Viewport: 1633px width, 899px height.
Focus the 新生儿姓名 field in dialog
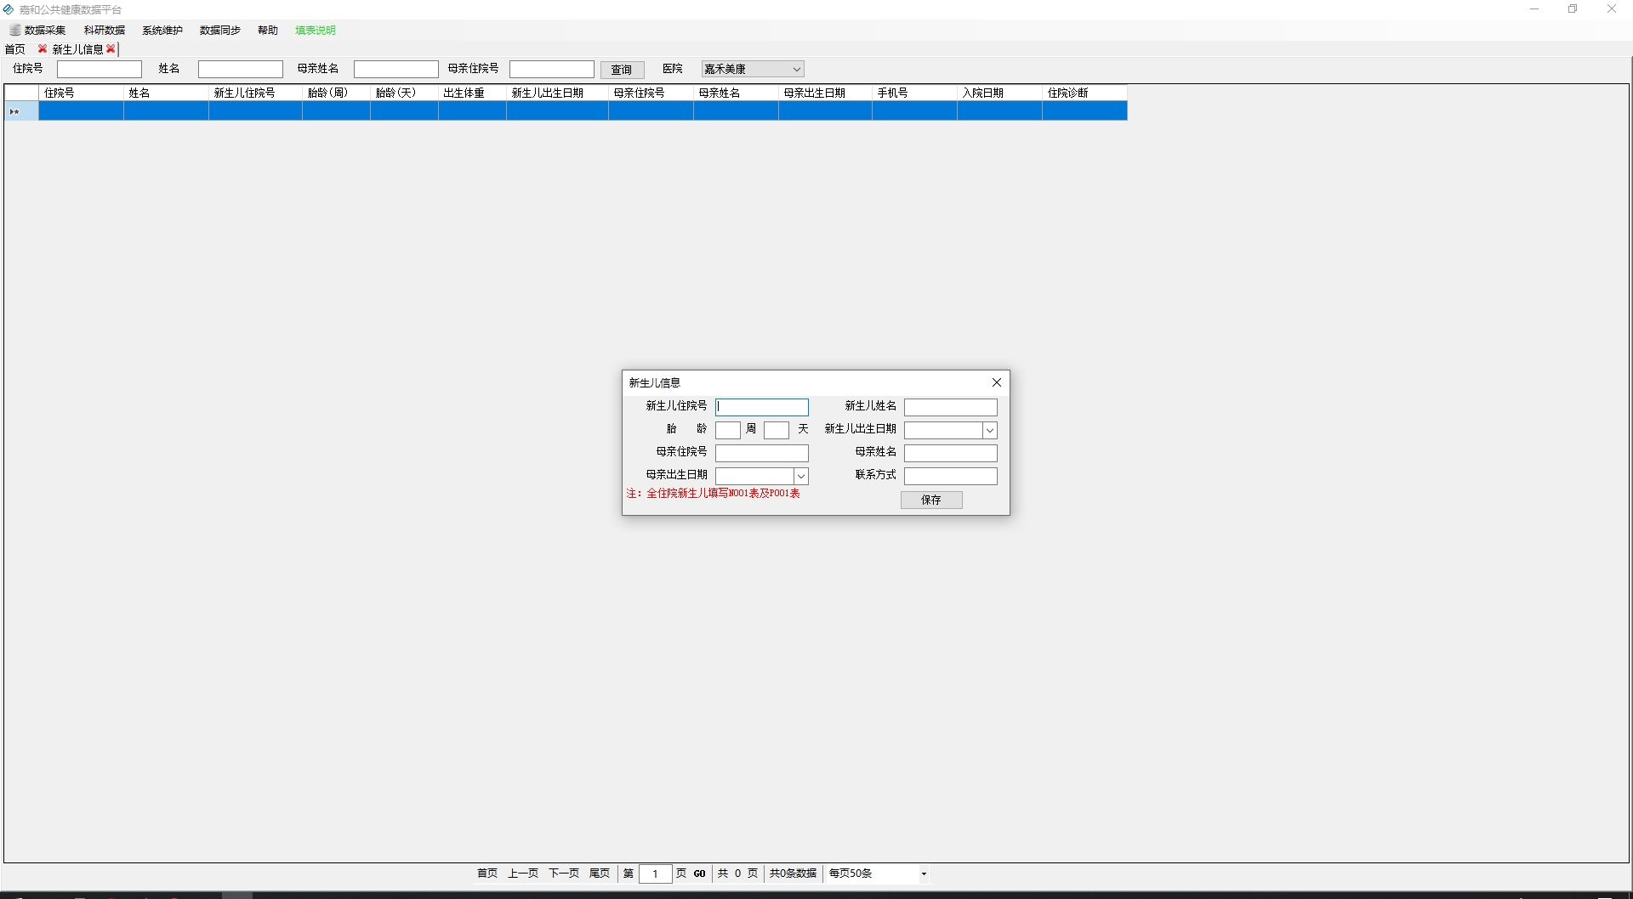[950, 407]
